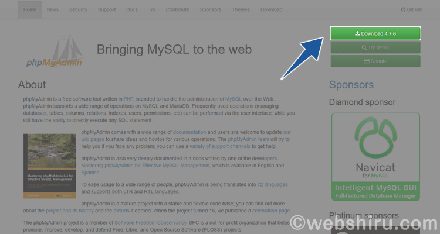
Task: Click the Spanish link
Action: [x=90, y=173]
